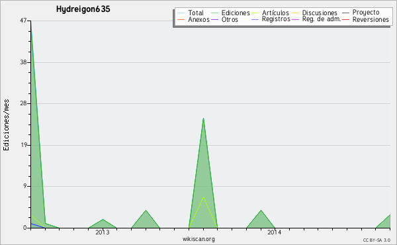Click the Reversiones legend entry
The image size is (397, 245).
(366, 19)
